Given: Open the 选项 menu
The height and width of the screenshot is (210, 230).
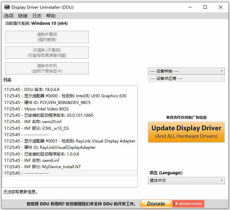Looking at the screenshot, I should coord(9,16).
